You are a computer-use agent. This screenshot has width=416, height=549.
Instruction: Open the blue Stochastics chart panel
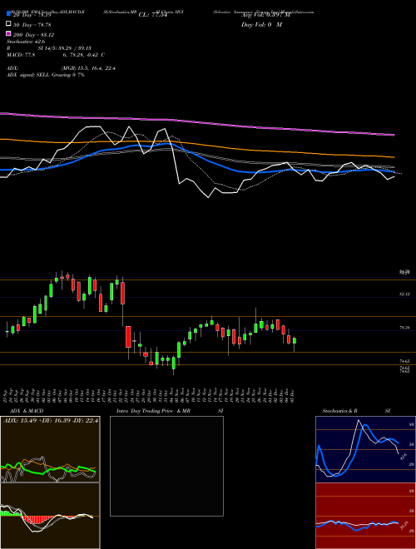[365, 449]
